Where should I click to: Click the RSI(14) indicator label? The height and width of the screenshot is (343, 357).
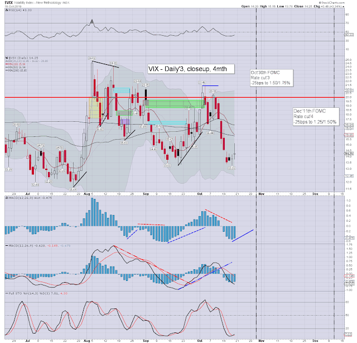click(x=20, y=10)
